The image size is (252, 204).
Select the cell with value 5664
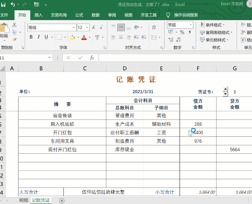pos(235,150)
